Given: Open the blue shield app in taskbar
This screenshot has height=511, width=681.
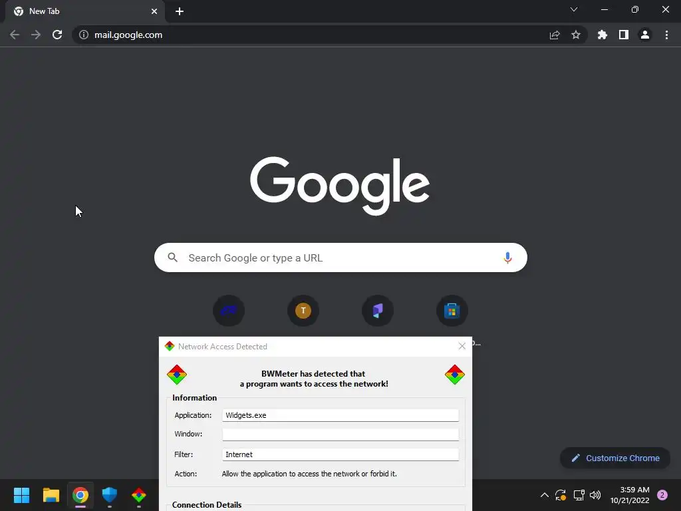Looking at the screenshot, I should pos(110,495).
